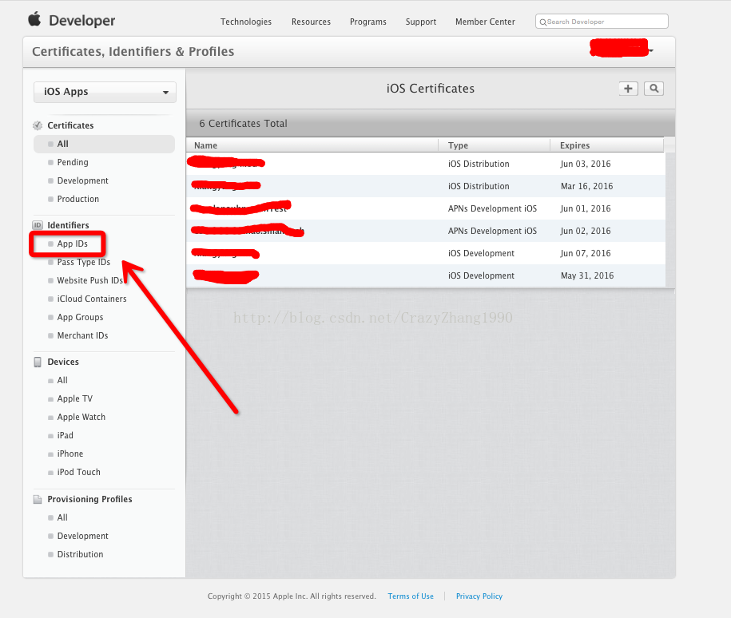Click the Identifiers ID badge icon
731x618 pixels.
click(38, 225)
